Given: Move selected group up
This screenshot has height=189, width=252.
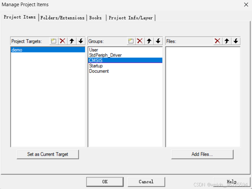Looking at the screenshot, I should (x=149, y=41).
